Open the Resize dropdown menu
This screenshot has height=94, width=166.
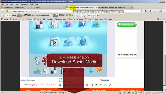click(80, 19)
